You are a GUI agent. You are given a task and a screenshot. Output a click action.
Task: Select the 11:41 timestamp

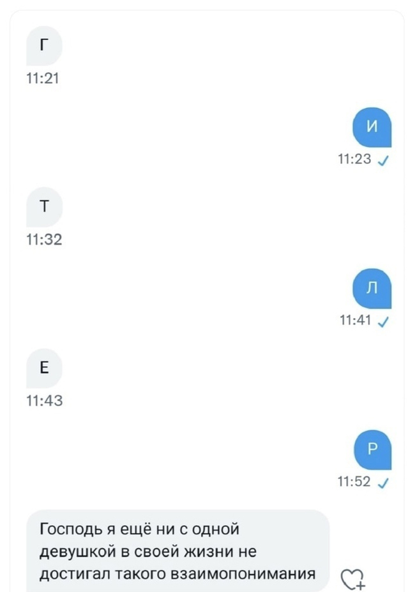[x=355, y=321]
